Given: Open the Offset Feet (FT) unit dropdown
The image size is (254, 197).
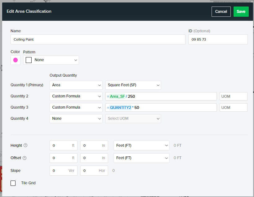Looking at the screenshot, I should point(141,158).
